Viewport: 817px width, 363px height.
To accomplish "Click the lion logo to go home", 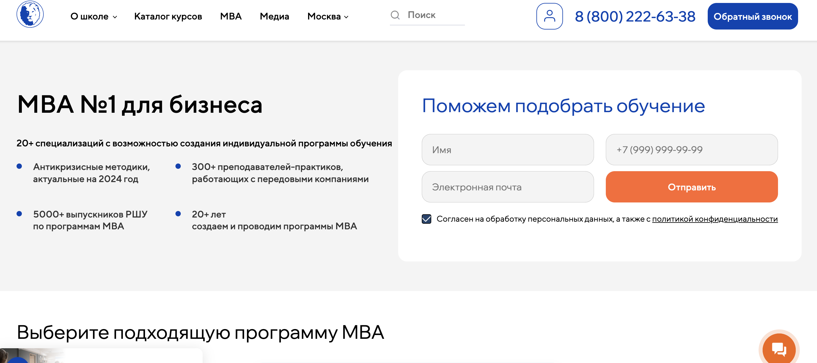I will pyautogui.click(x=30, y=14).
